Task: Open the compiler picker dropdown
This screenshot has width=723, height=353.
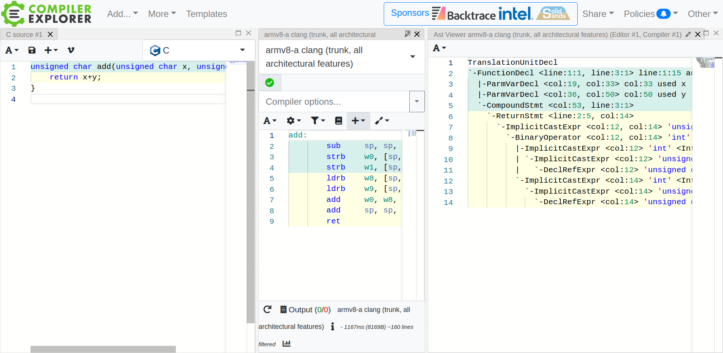Action: point(342,57)
